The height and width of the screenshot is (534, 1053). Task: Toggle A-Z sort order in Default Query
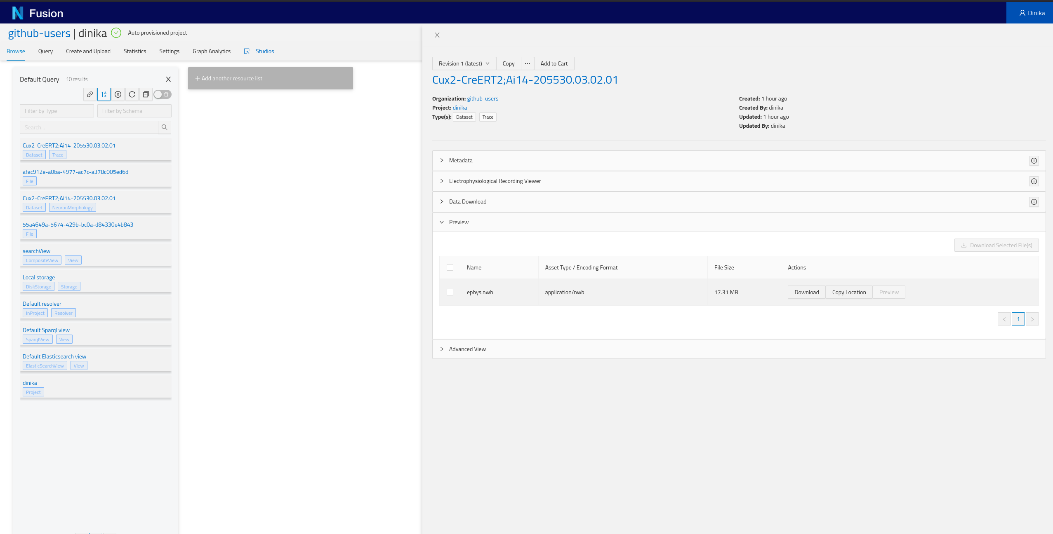coord(104,94)
